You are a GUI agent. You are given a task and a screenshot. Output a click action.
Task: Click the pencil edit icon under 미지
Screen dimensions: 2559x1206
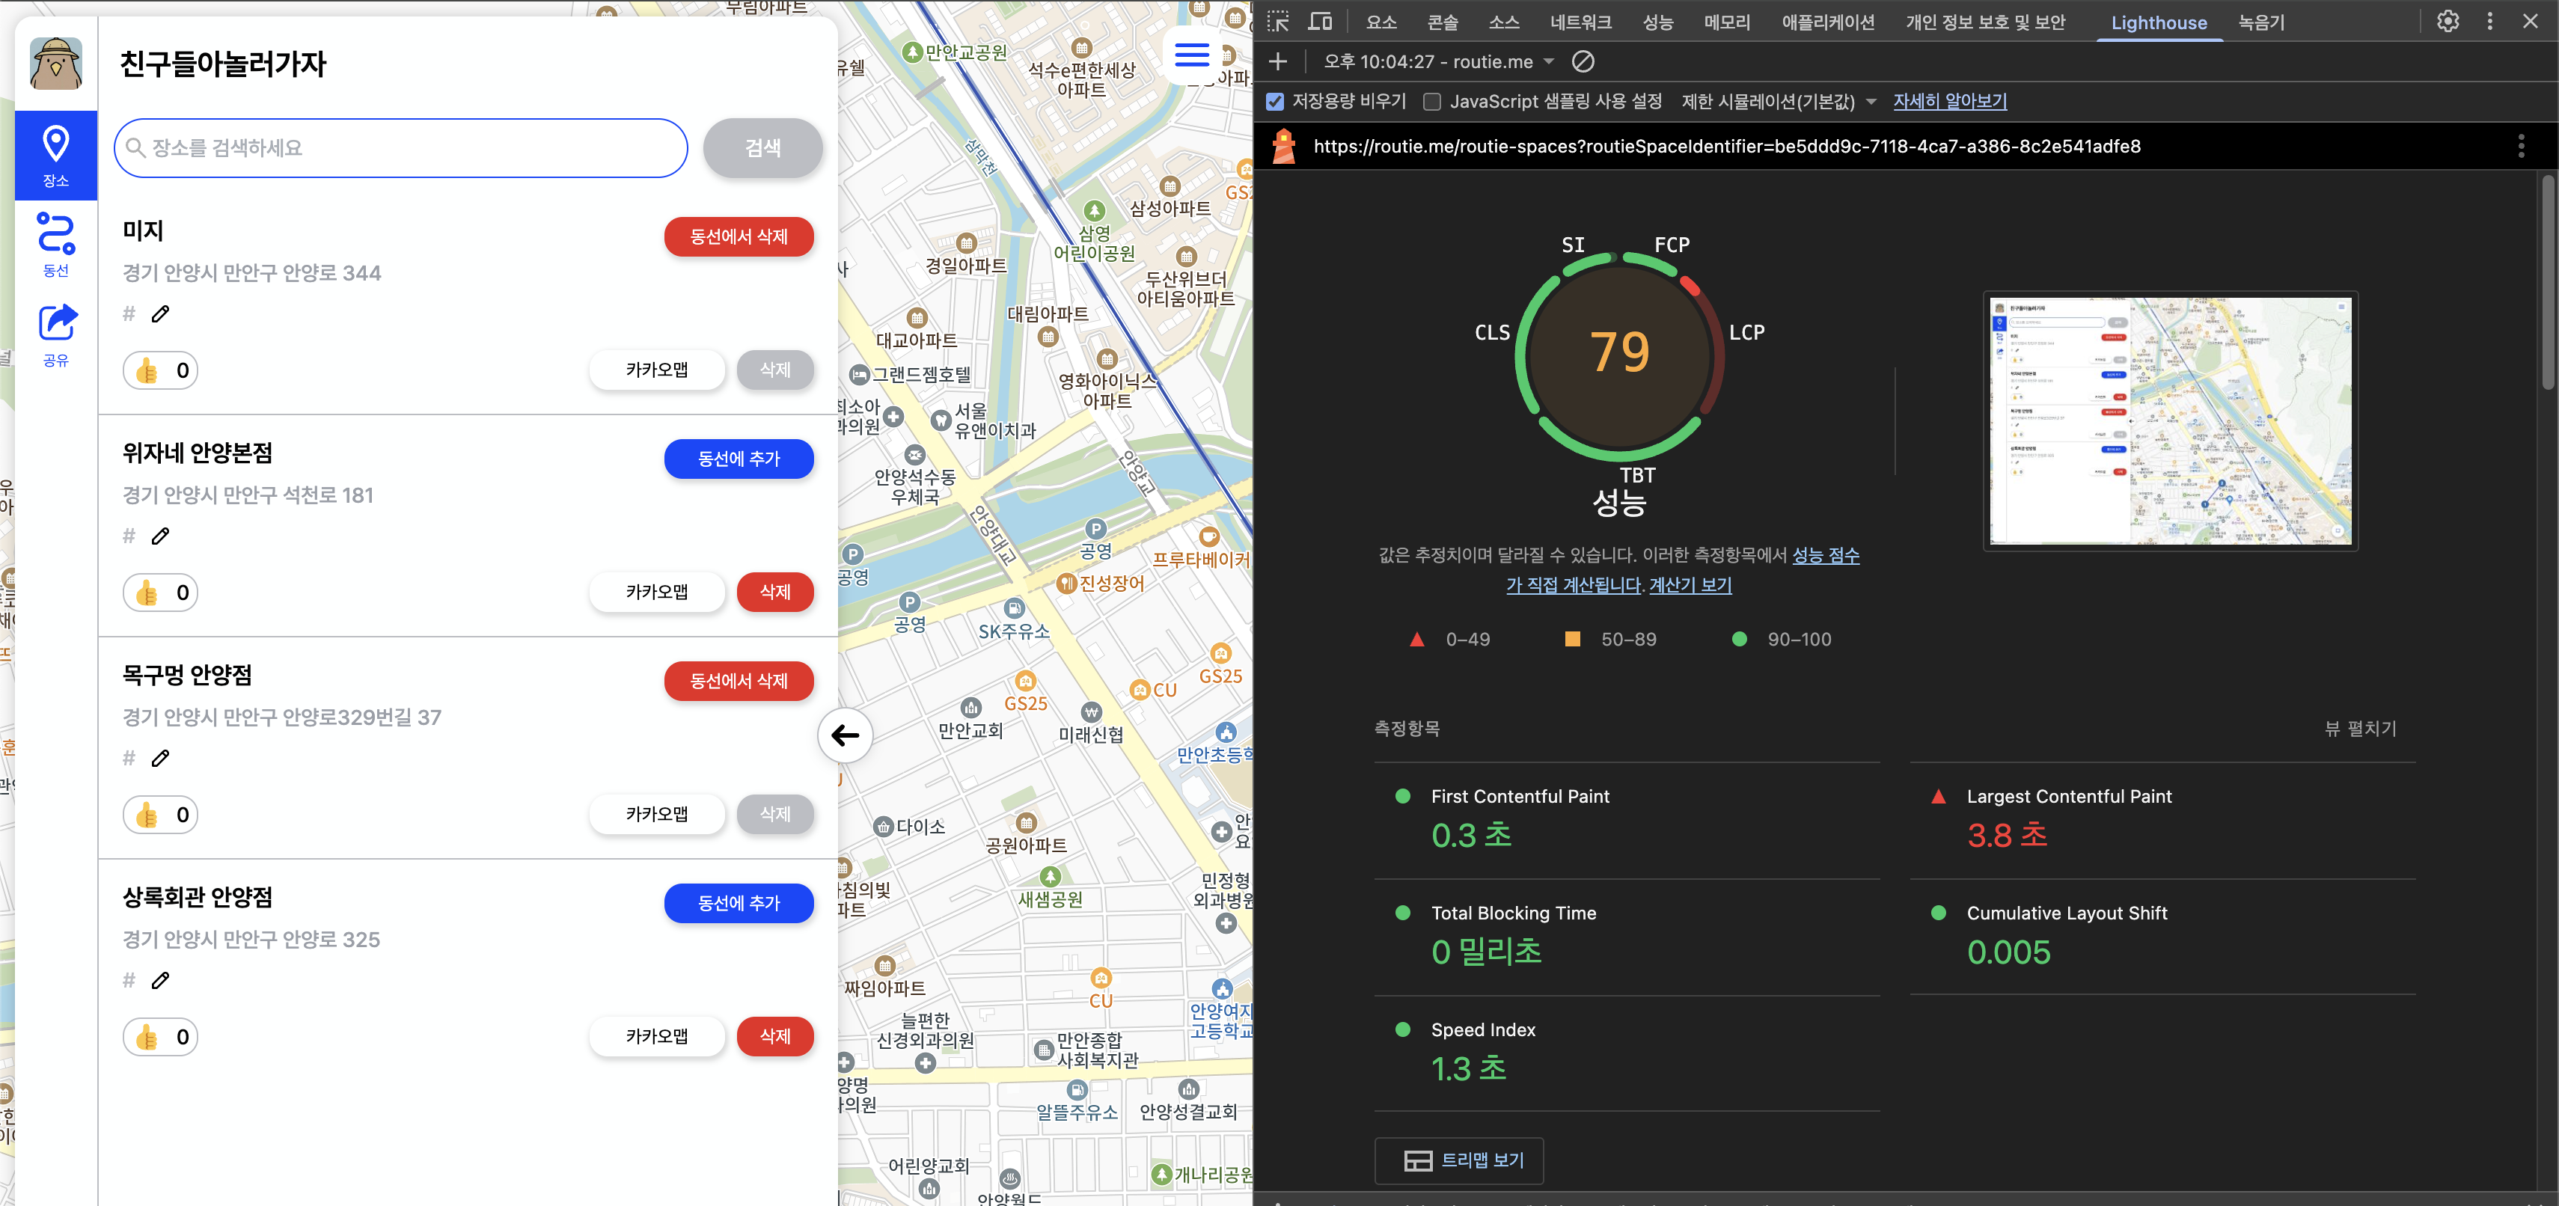pos(160,314)
